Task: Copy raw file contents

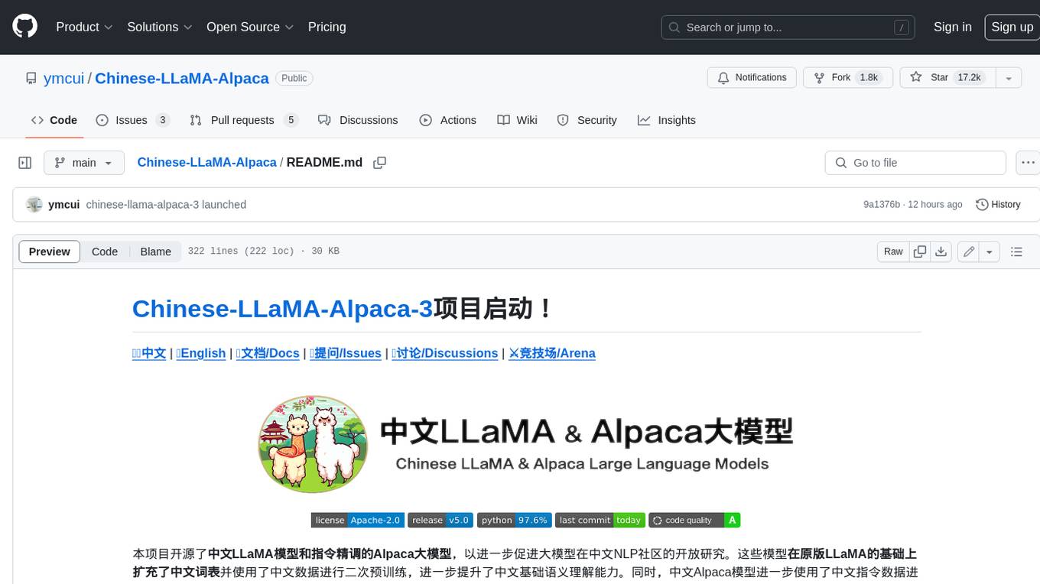Action: point(920,251)
